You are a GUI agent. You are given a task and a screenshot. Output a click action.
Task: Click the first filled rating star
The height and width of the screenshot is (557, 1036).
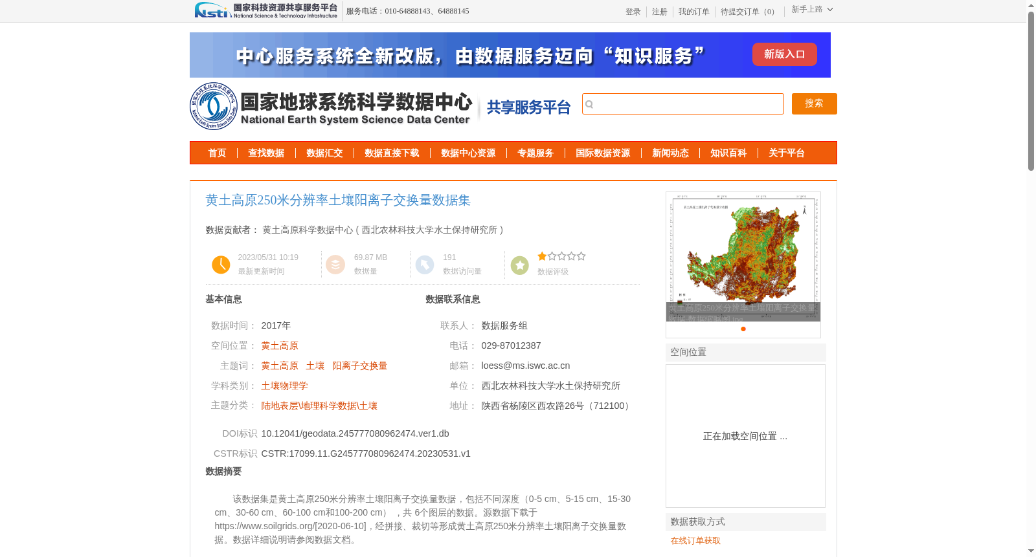[x=542, y=256]
